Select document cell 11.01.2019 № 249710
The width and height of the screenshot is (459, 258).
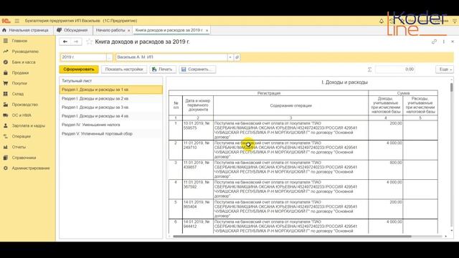point(198,150)
